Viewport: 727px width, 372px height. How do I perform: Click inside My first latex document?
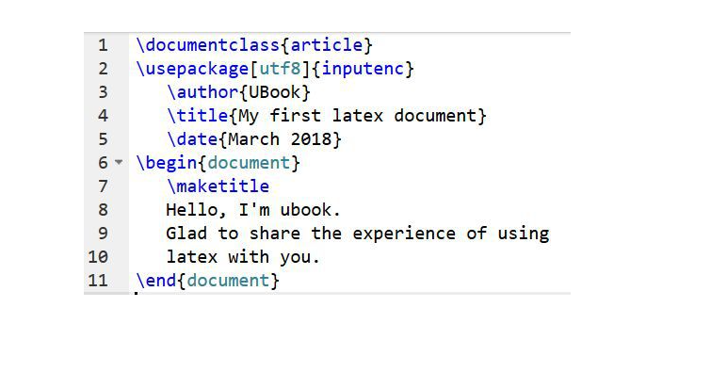coord(358,116)
